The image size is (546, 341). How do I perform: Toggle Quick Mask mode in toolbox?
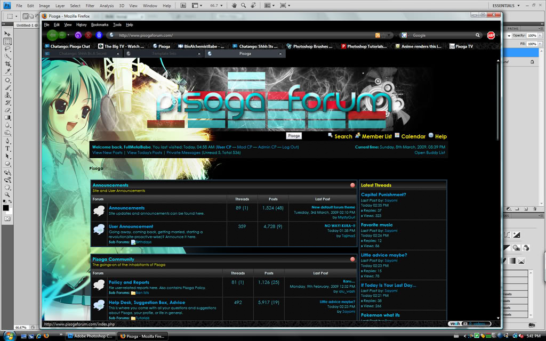tap(7, 219)
